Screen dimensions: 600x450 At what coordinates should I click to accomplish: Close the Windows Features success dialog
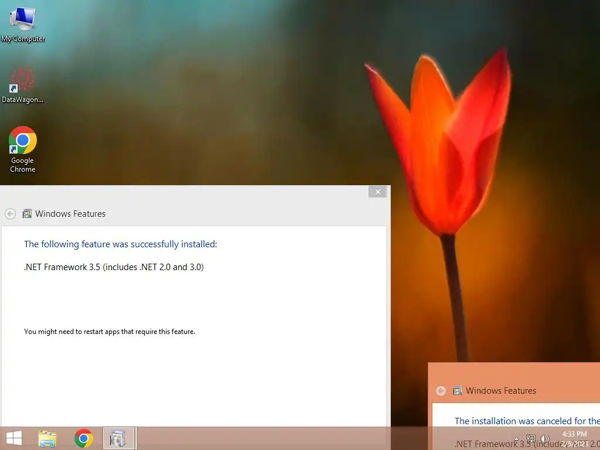coord(378,192)
